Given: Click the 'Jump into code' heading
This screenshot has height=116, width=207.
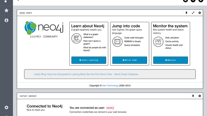Looking at the screenshot, I should click(x=126, y=26).
